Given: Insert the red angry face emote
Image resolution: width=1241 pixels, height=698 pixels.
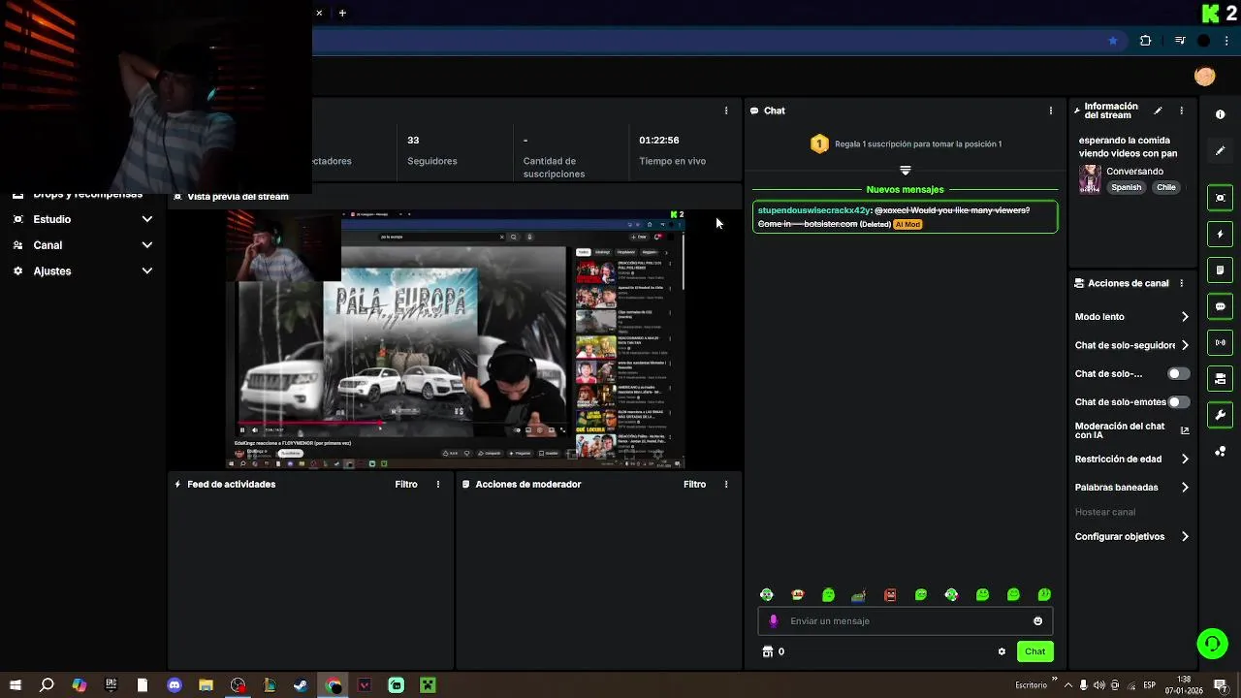Looking at the screenshot, I should [890, 594].
